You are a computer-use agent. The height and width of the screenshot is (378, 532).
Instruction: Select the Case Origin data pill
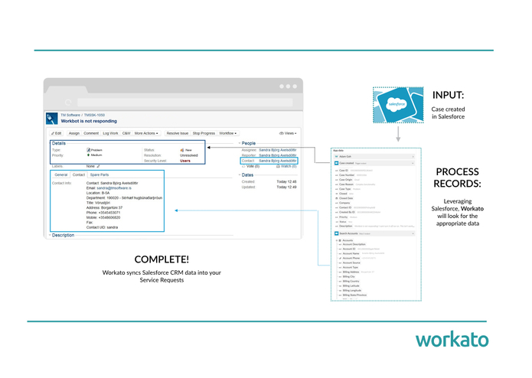point(346,180)
